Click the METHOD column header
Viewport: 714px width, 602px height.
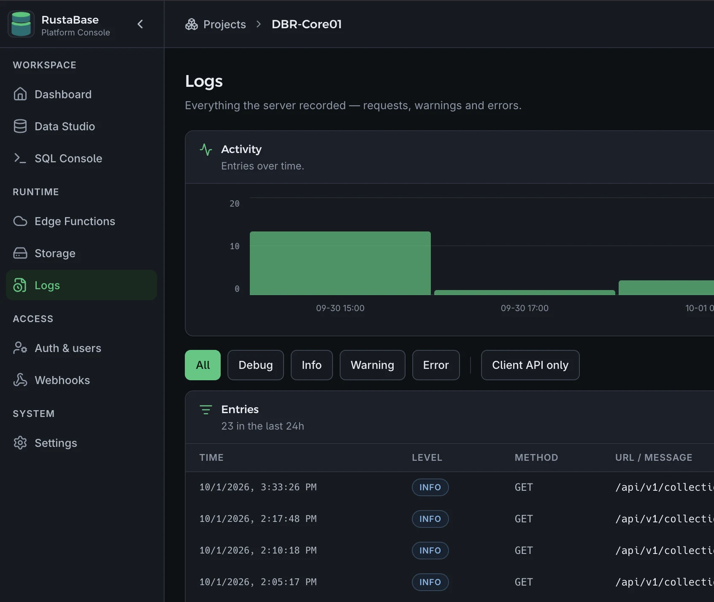(536, 457)
